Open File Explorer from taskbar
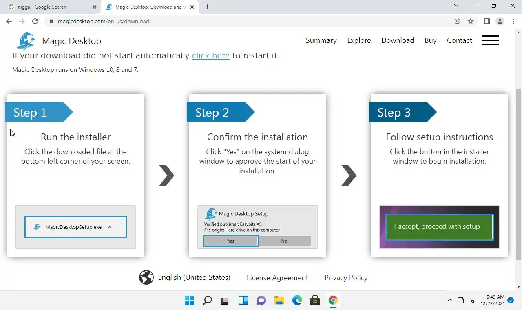Viewport: 522px width, 310px height. click(x=279, y=301)
